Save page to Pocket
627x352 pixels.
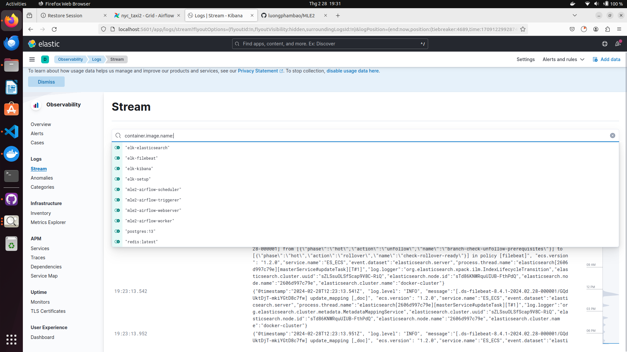tap(572, 29)
